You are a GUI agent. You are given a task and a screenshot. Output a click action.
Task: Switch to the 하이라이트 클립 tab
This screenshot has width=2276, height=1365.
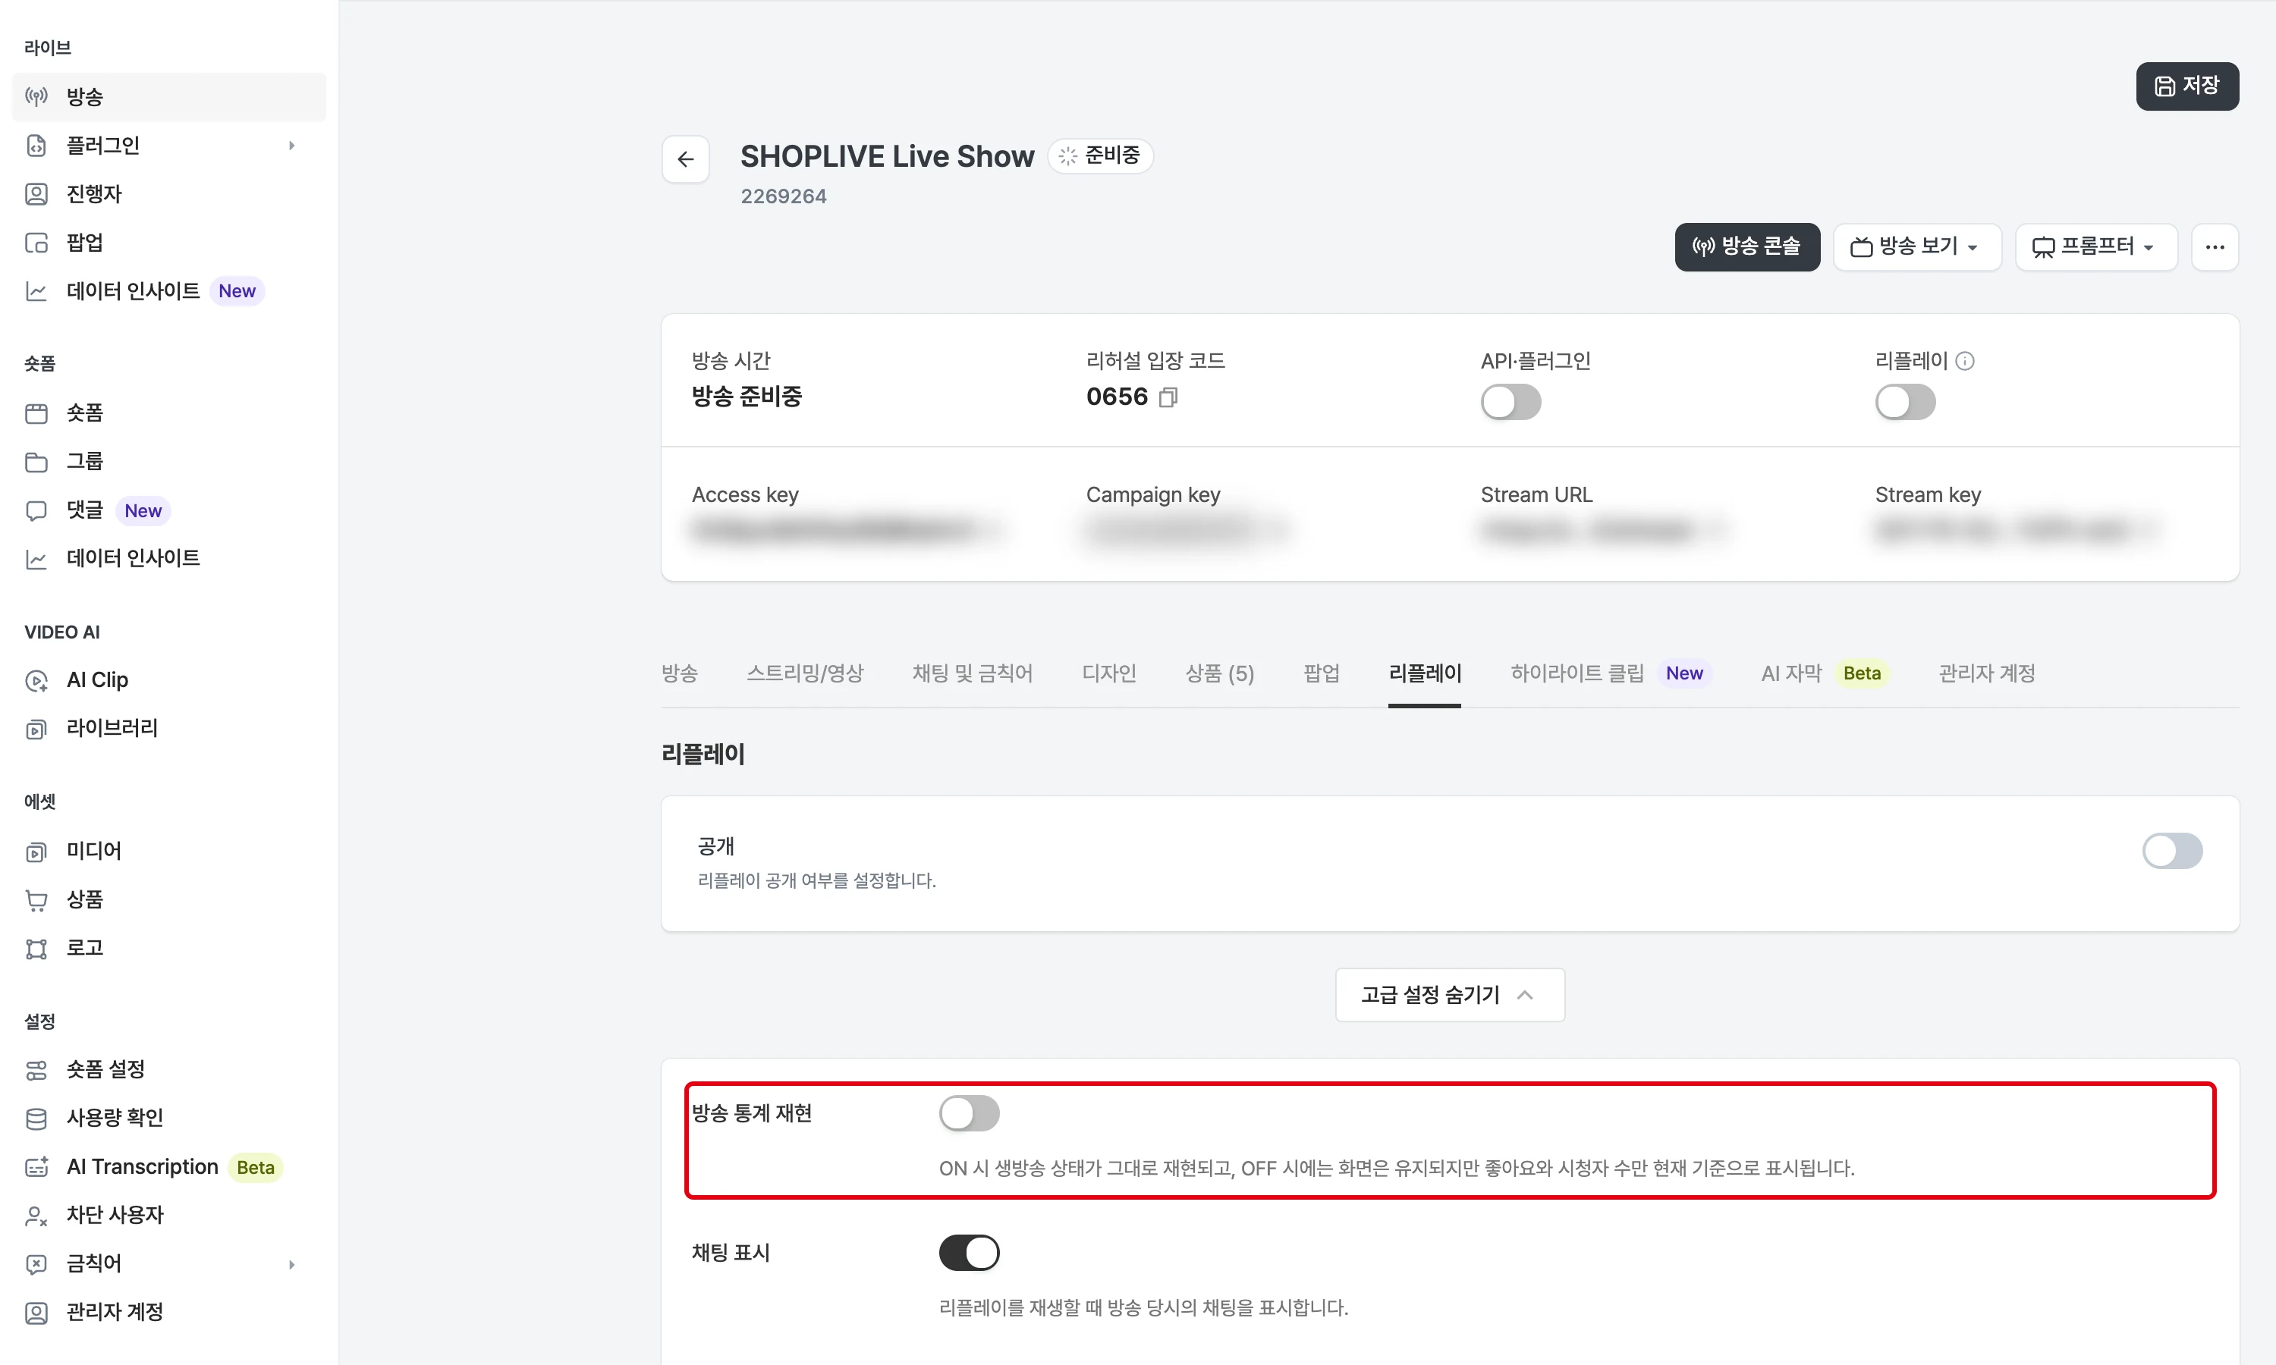coord(1611,673)
